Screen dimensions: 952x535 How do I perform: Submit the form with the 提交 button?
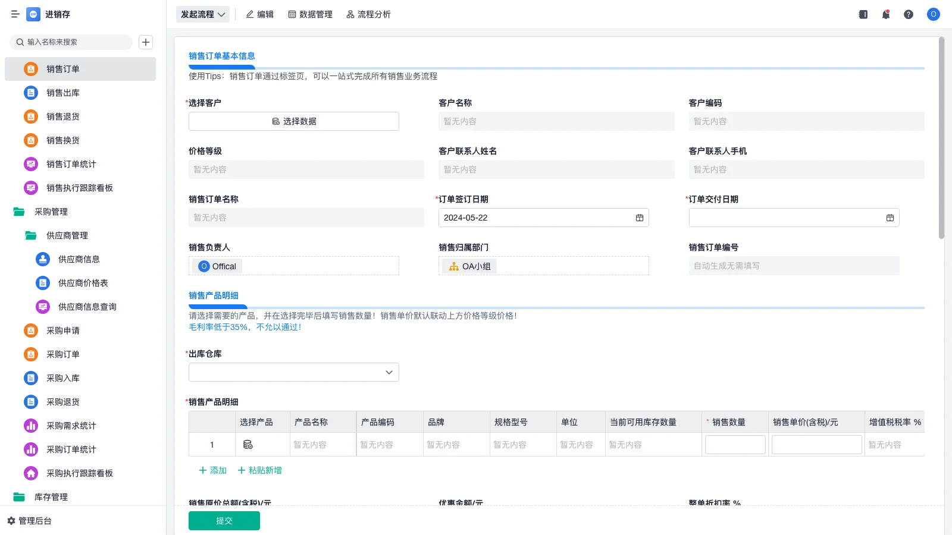tap(224, 520)
